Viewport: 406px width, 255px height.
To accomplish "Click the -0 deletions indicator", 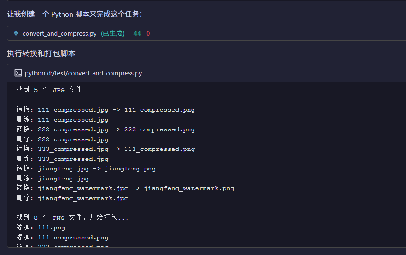I will click(146, 33).
